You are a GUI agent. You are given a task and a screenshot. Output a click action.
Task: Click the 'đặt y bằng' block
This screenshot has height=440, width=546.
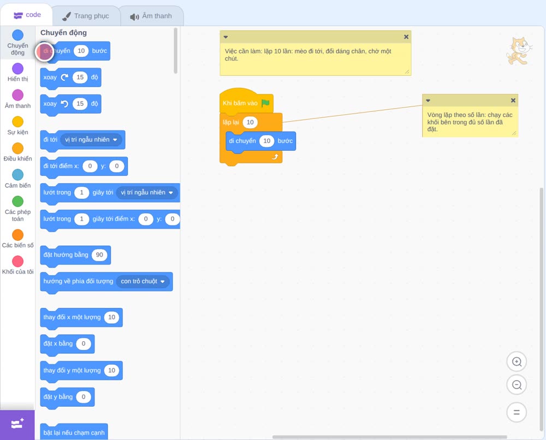(68, 397)
